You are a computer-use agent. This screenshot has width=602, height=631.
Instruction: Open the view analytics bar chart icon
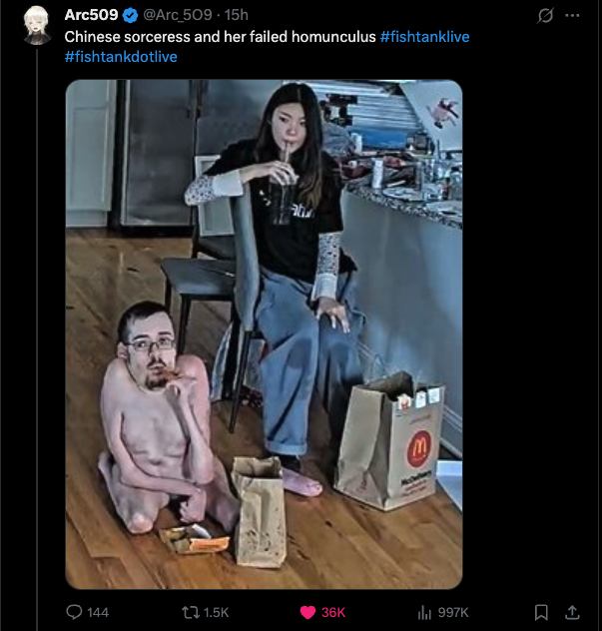424,612
